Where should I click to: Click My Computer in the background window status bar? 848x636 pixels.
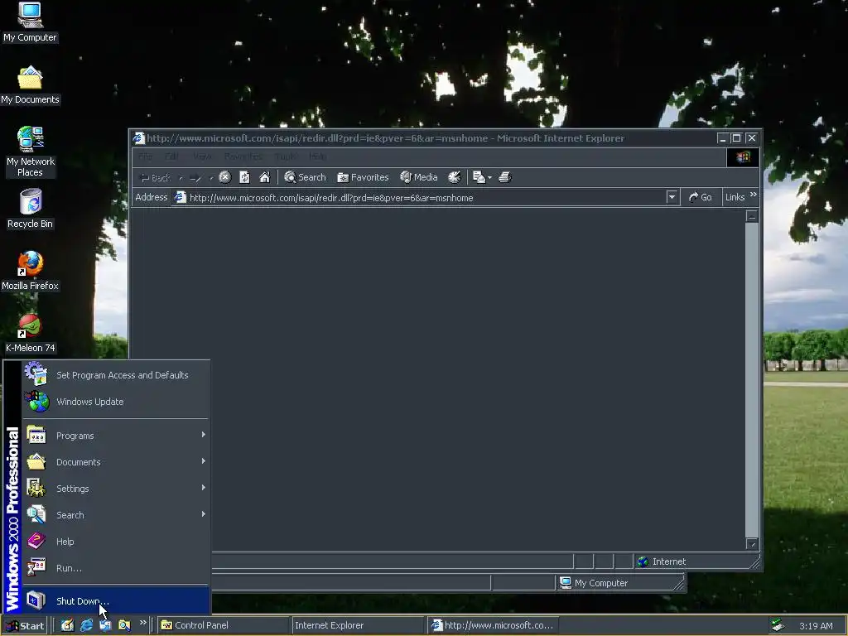click(595, 583)
